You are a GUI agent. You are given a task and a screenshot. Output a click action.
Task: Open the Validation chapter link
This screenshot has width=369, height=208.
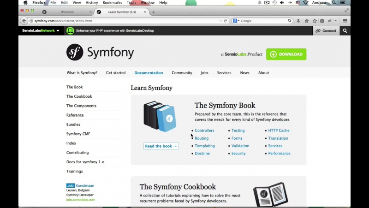[x=240, y=146]
